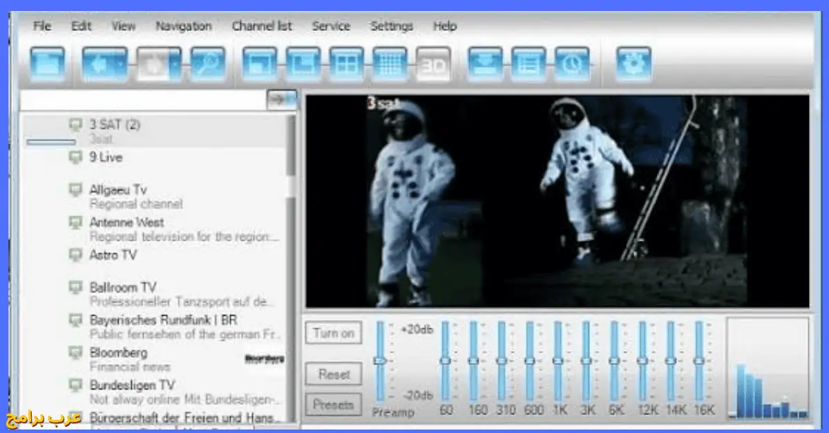Viewport: 829px width, 433px height.
Task: Adjust the 14K equalizer slider
Action: (x=670, y=361)
